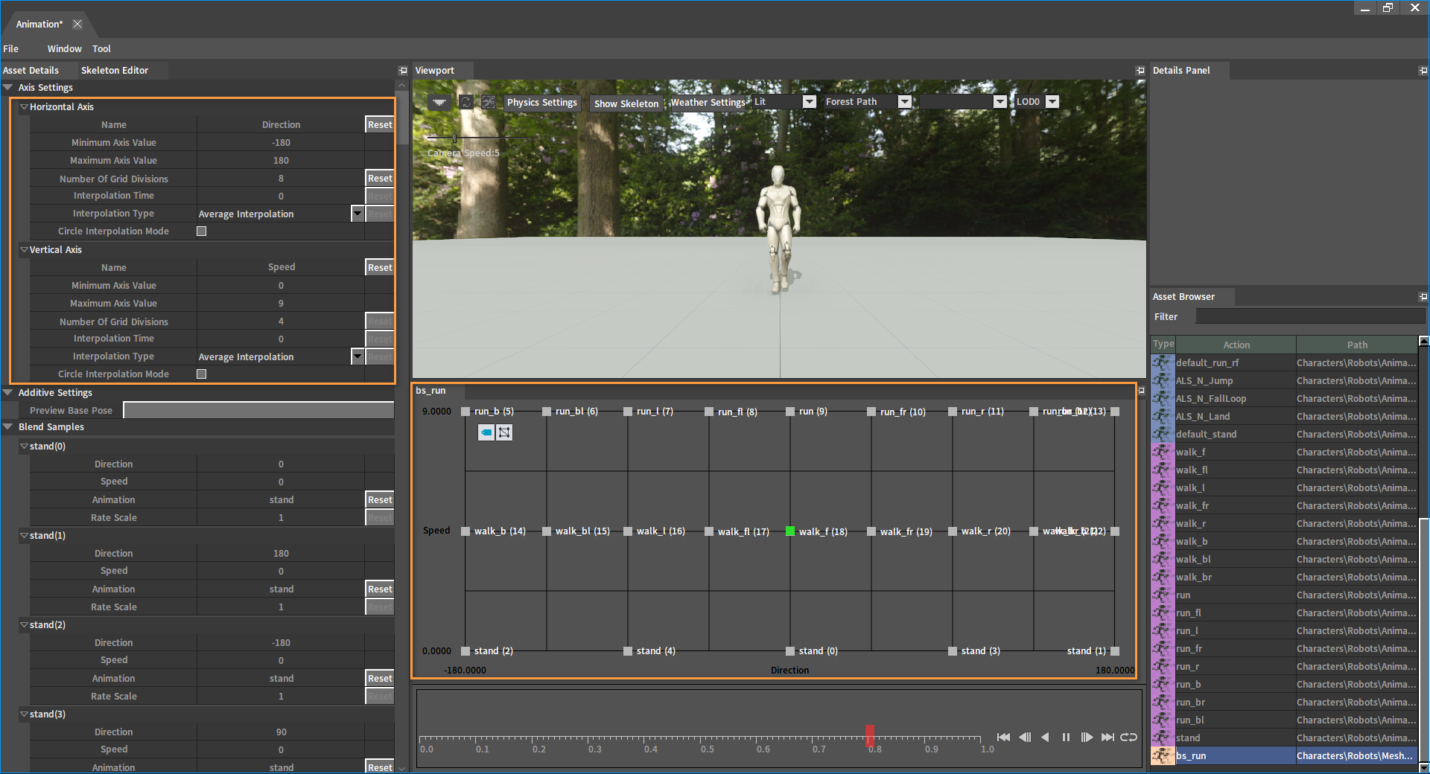Collapse the stand(0) sample
This screenshot has height=774, width=1430.
(24, 446)
